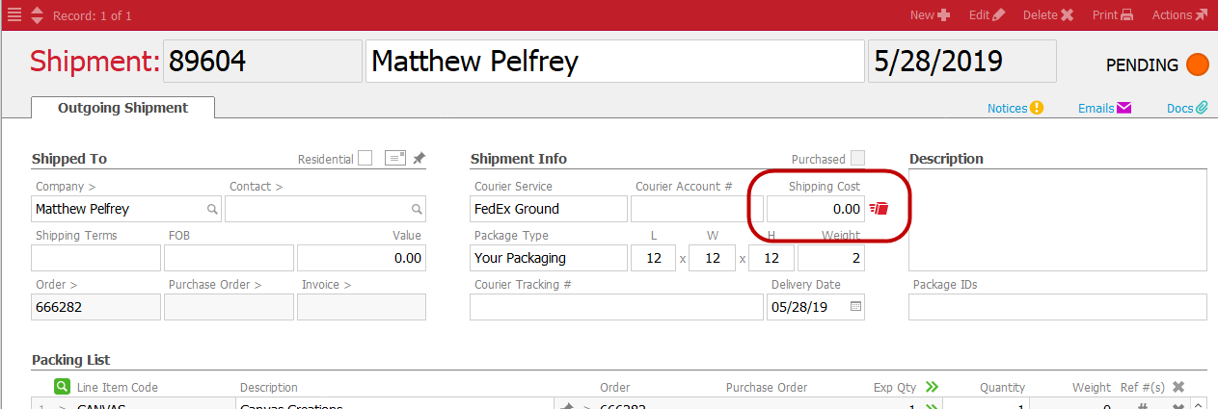Viewport: 1218px width, 409px height.
Task: Open the Actions menu
Action: [1179, 15]
